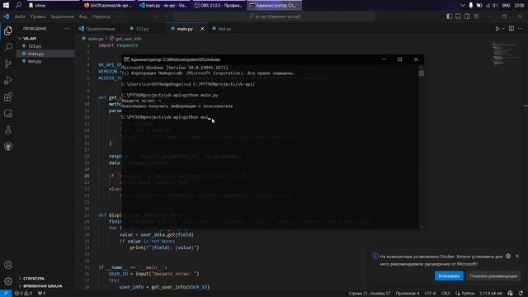
Task: Open the Customize Layout button
Action: coord(476,16)
